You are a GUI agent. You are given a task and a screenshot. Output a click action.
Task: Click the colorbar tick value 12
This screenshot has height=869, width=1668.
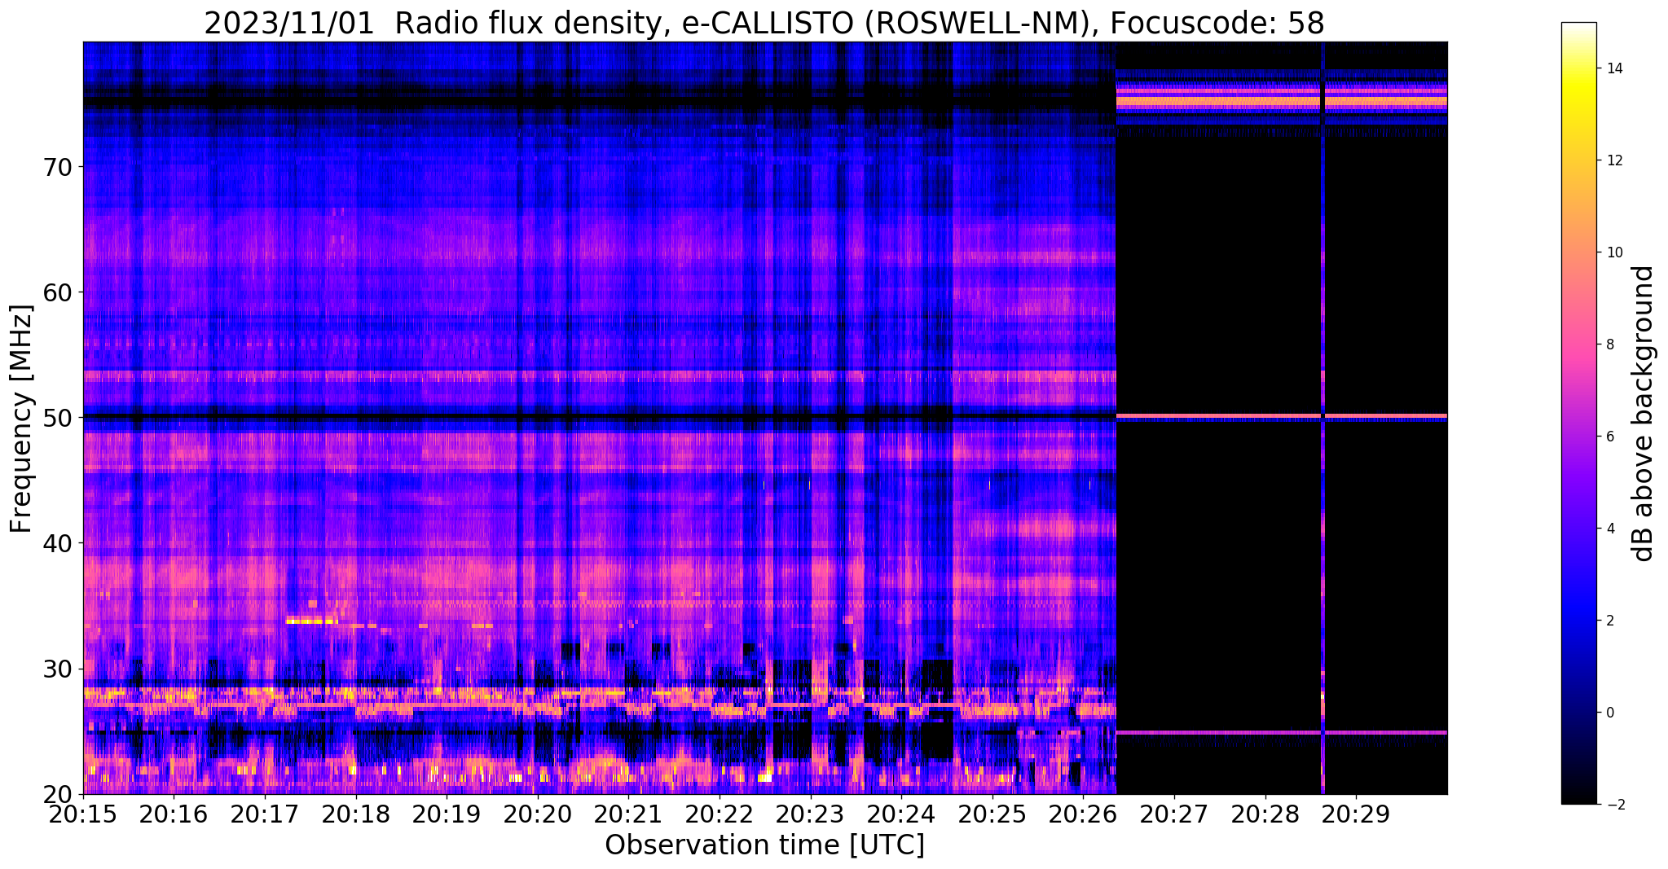[1614, 160]
